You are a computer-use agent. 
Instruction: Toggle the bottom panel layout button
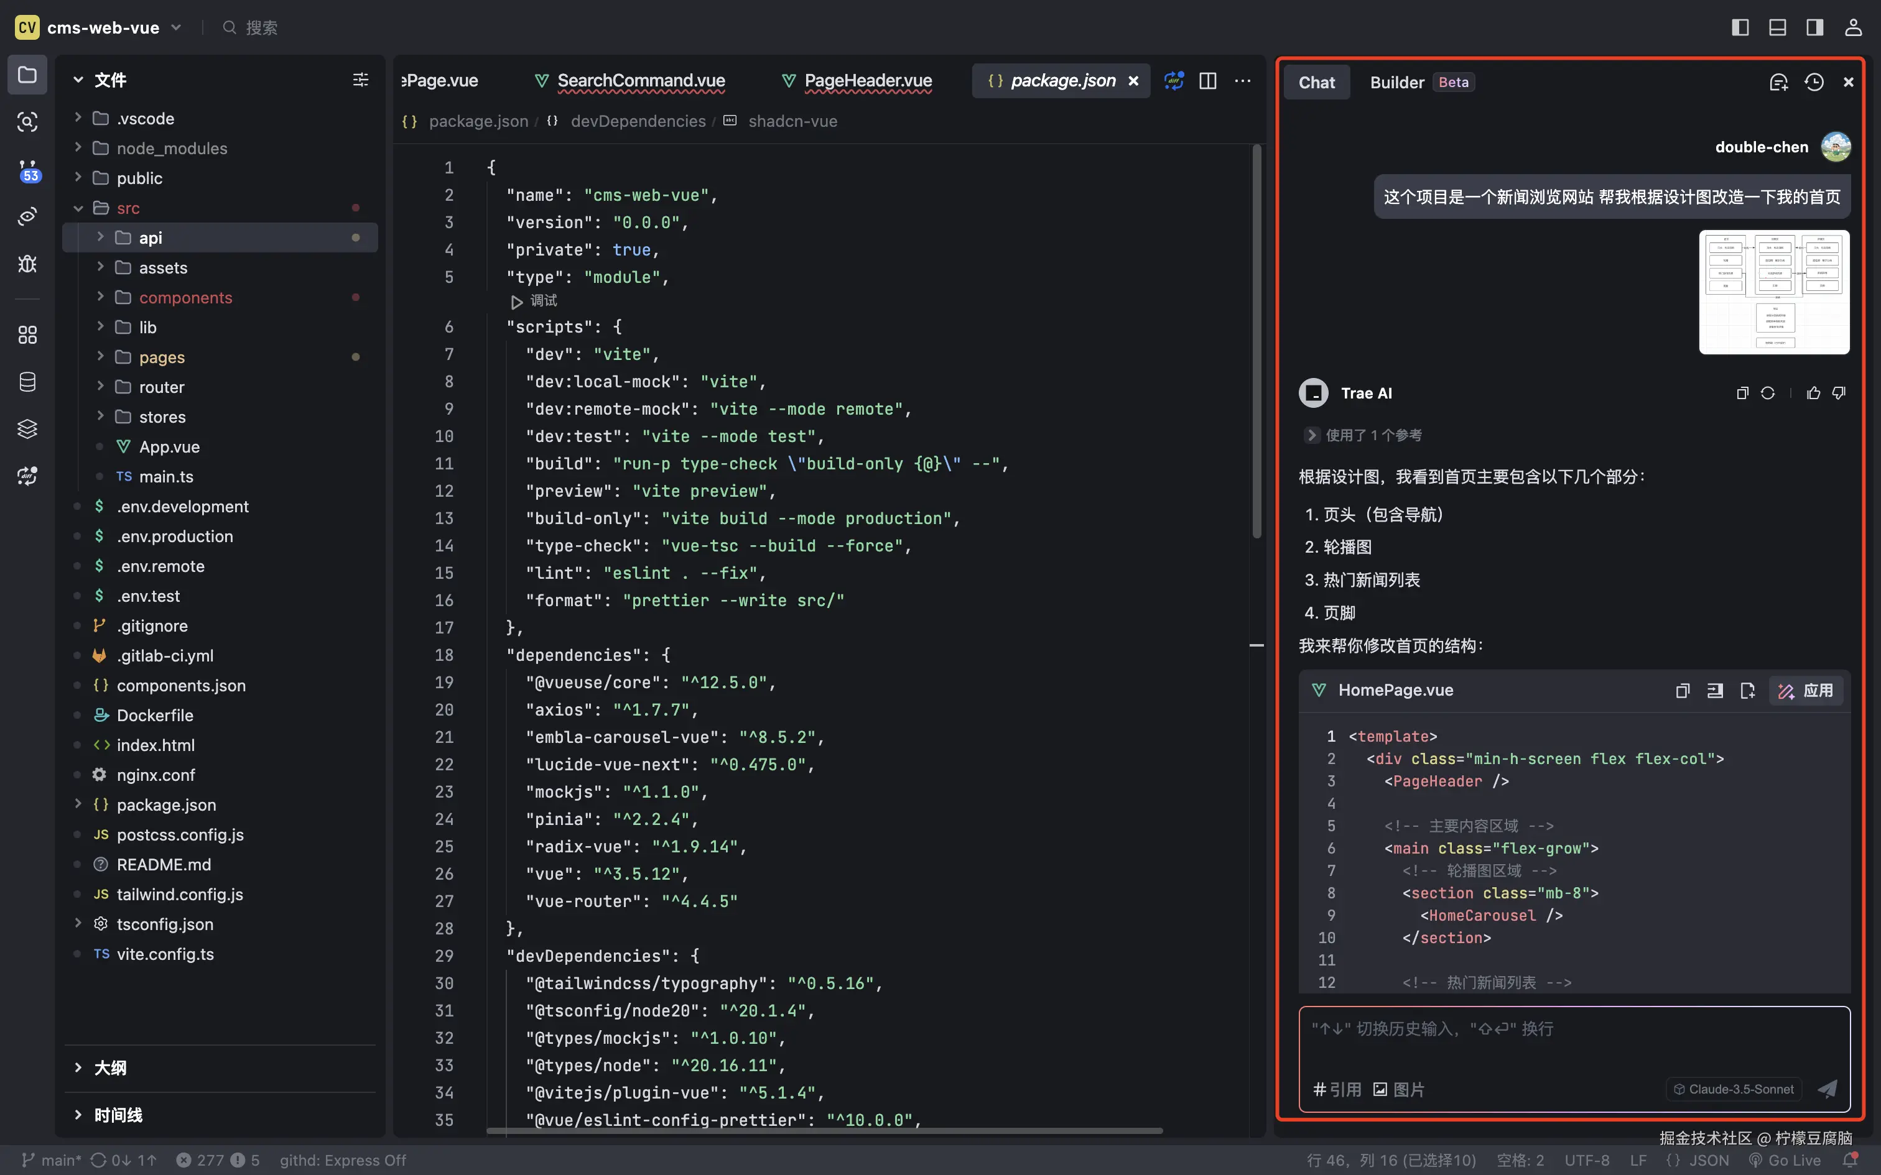click(1778, 28)
